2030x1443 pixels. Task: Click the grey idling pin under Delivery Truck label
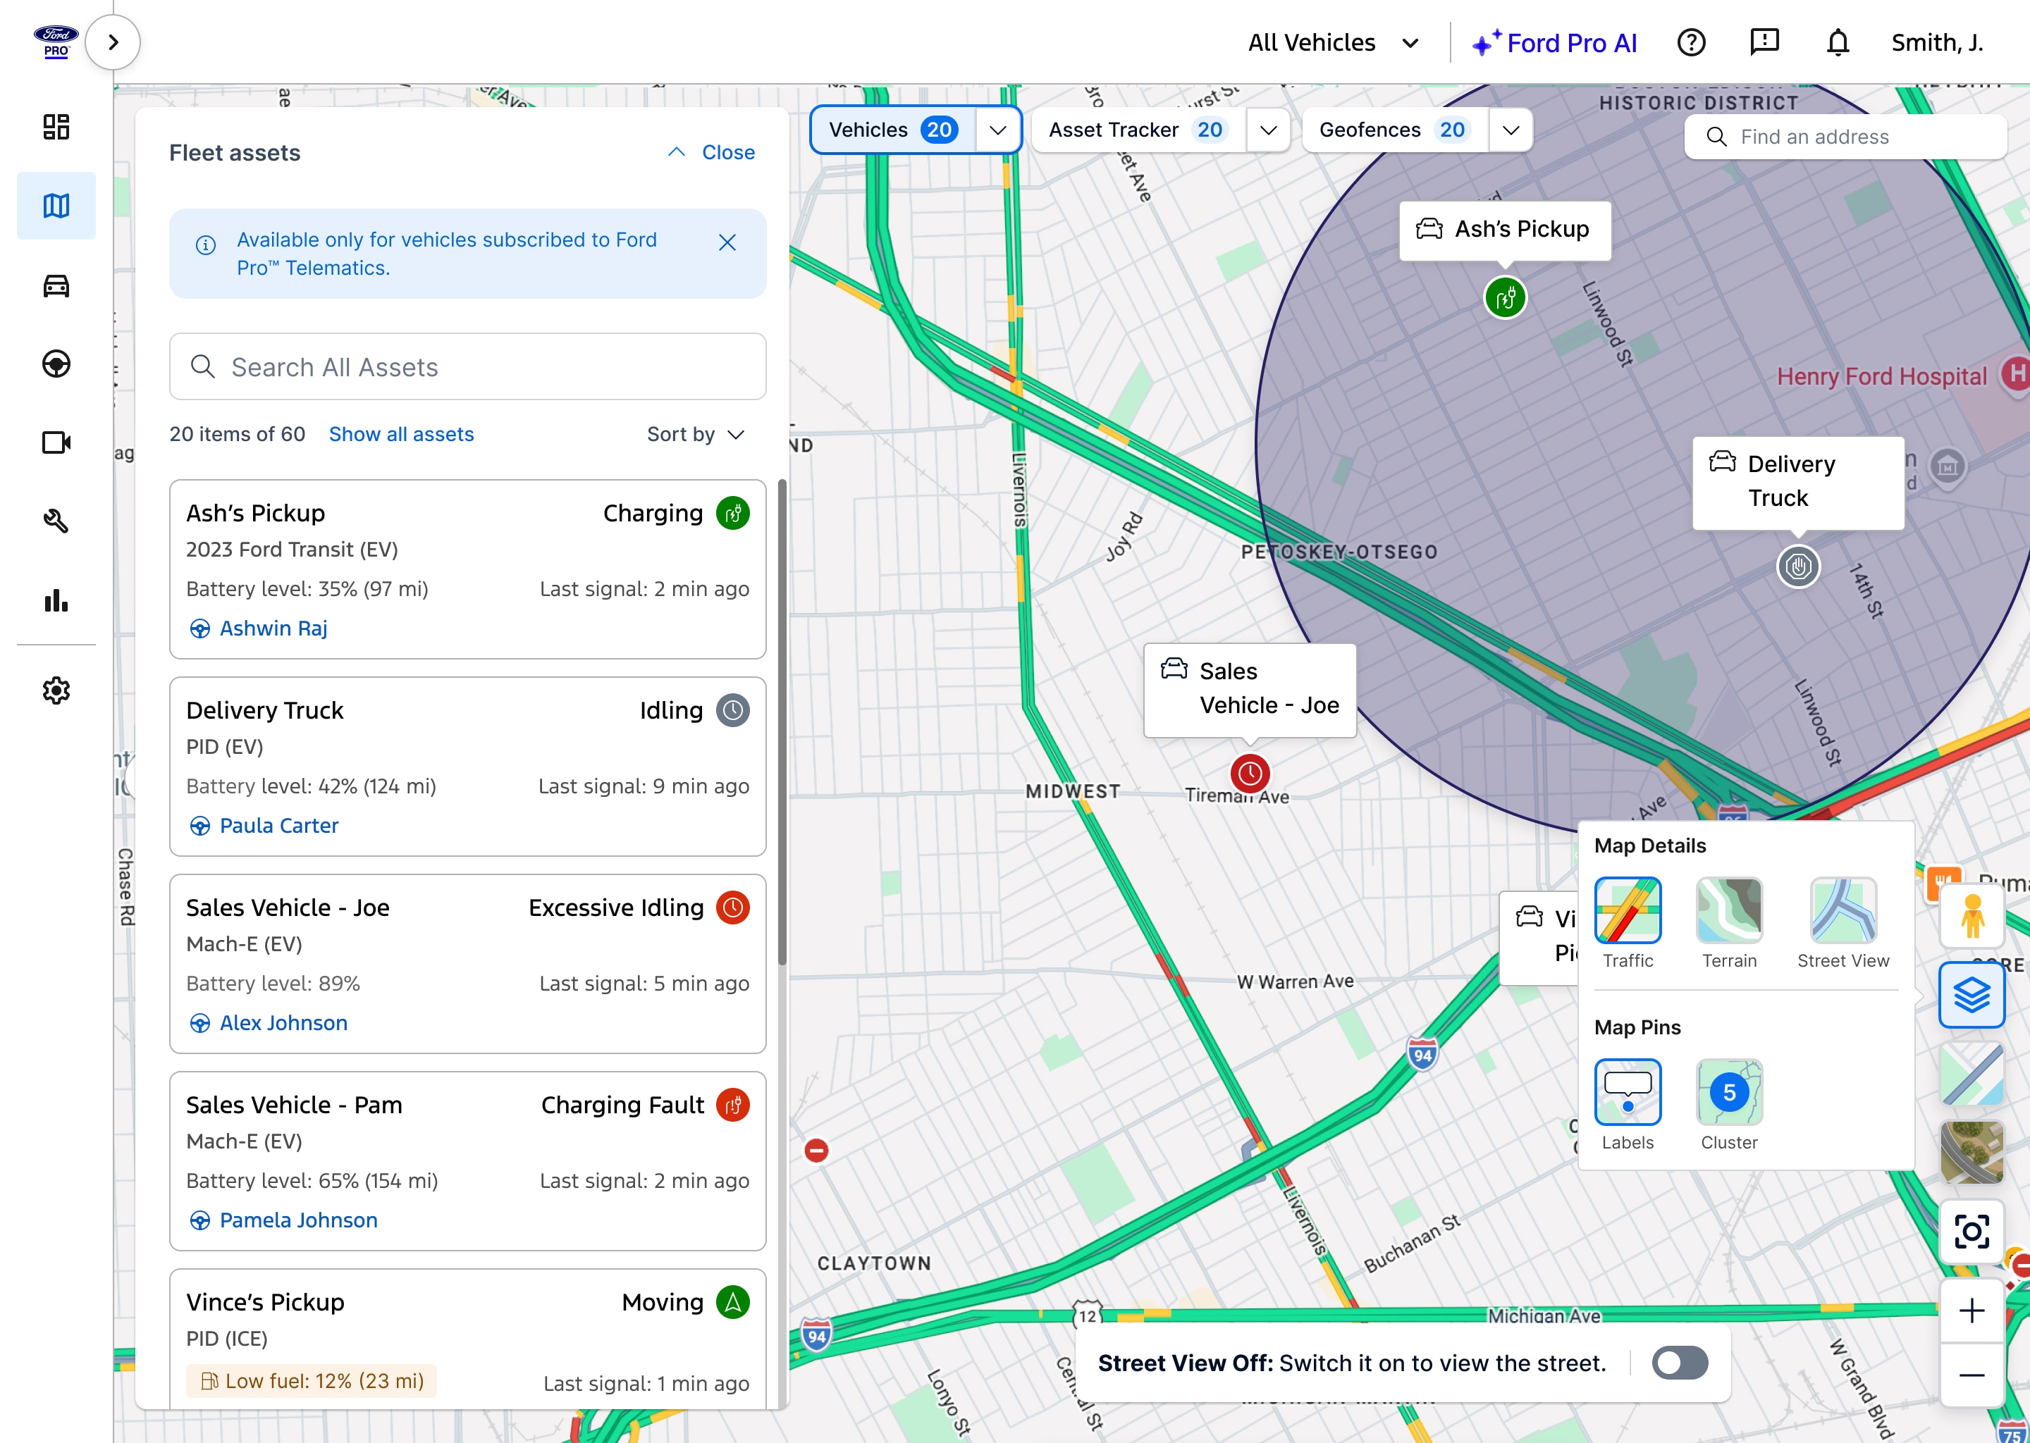point(1799,567)
